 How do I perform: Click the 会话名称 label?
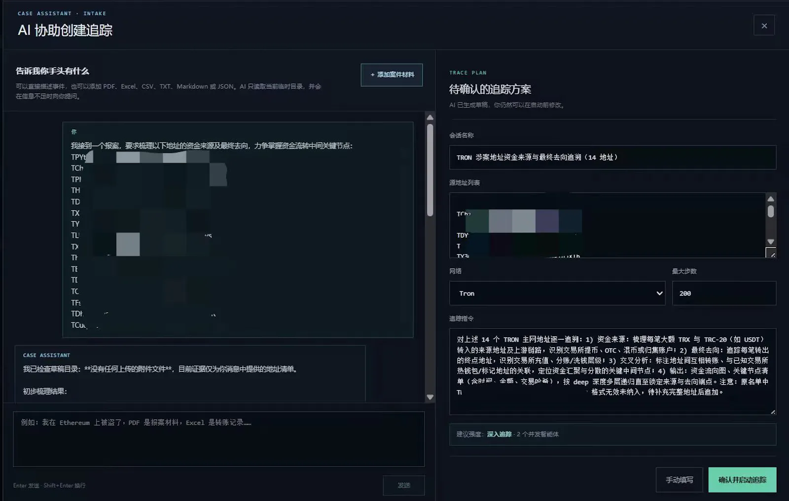click(461, 135)
